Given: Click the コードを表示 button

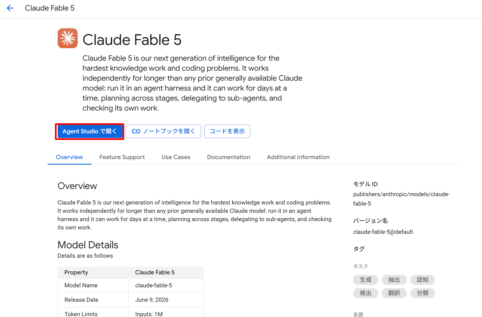Looking at the screenshot, I should 227,131.
